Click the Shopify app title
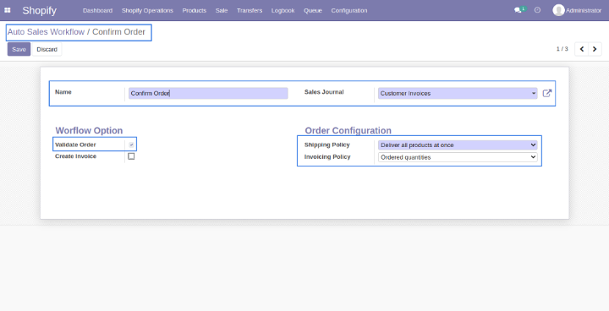The height and width of the screenshot is (311, 609). pos(39,10)
